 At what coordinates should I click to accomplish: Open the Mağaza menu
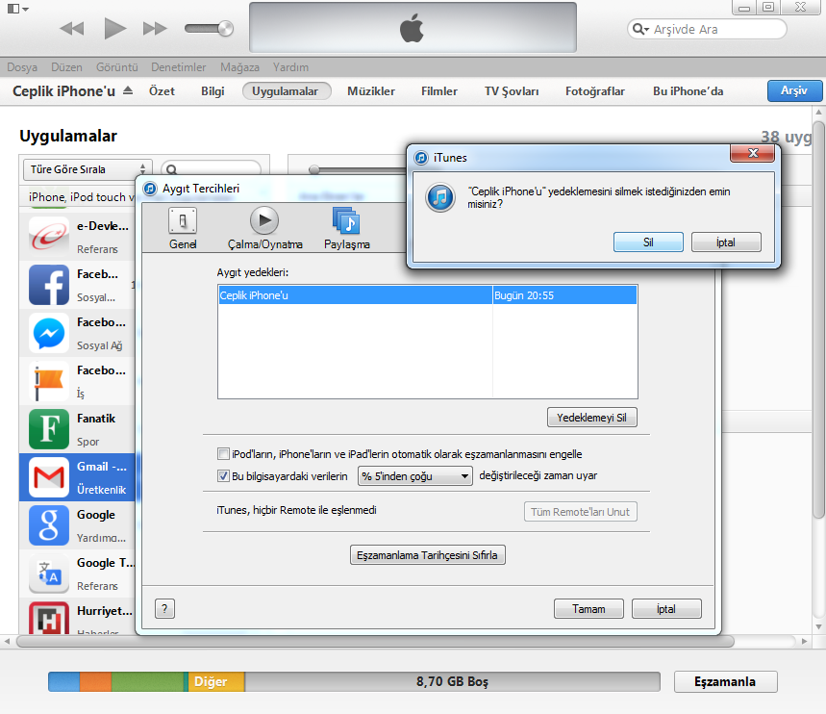coord(239,67)
